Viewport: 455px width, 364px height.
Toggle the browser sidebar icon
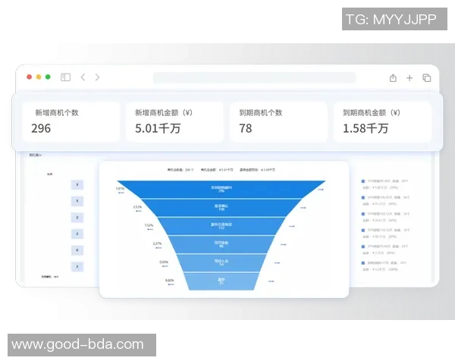(x=66, y=77)
